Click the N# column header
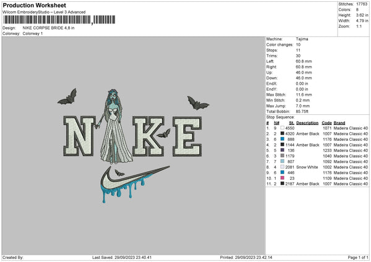This screenshot has width=371, height=262. coord(276,123)
